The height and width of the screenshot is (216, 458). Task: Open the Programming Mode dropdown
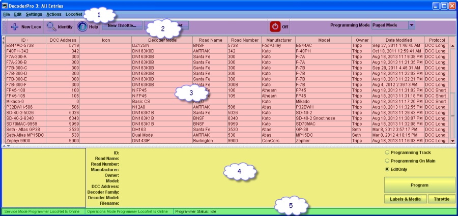[x=412, y=25]
